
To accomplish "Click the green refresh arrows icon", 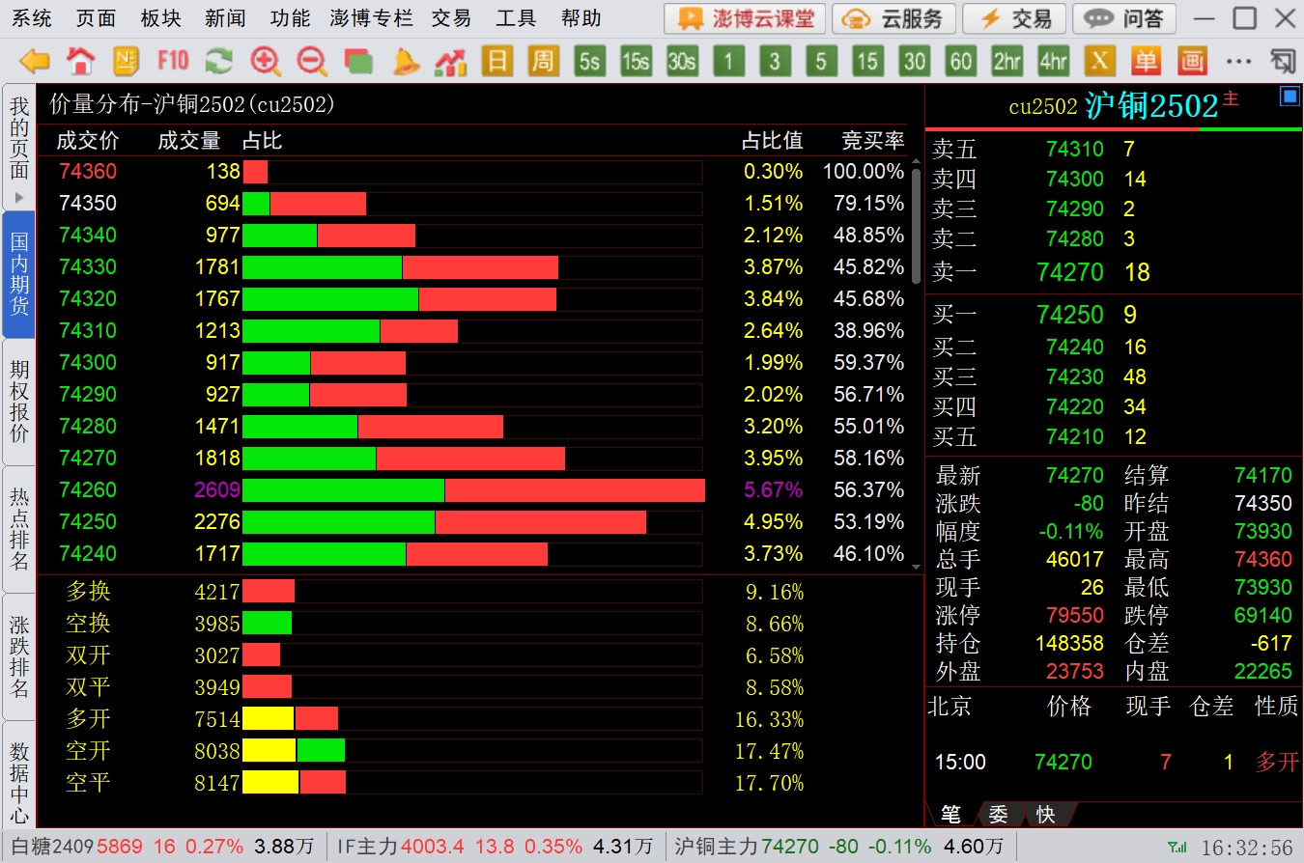I will pos(219,62).
